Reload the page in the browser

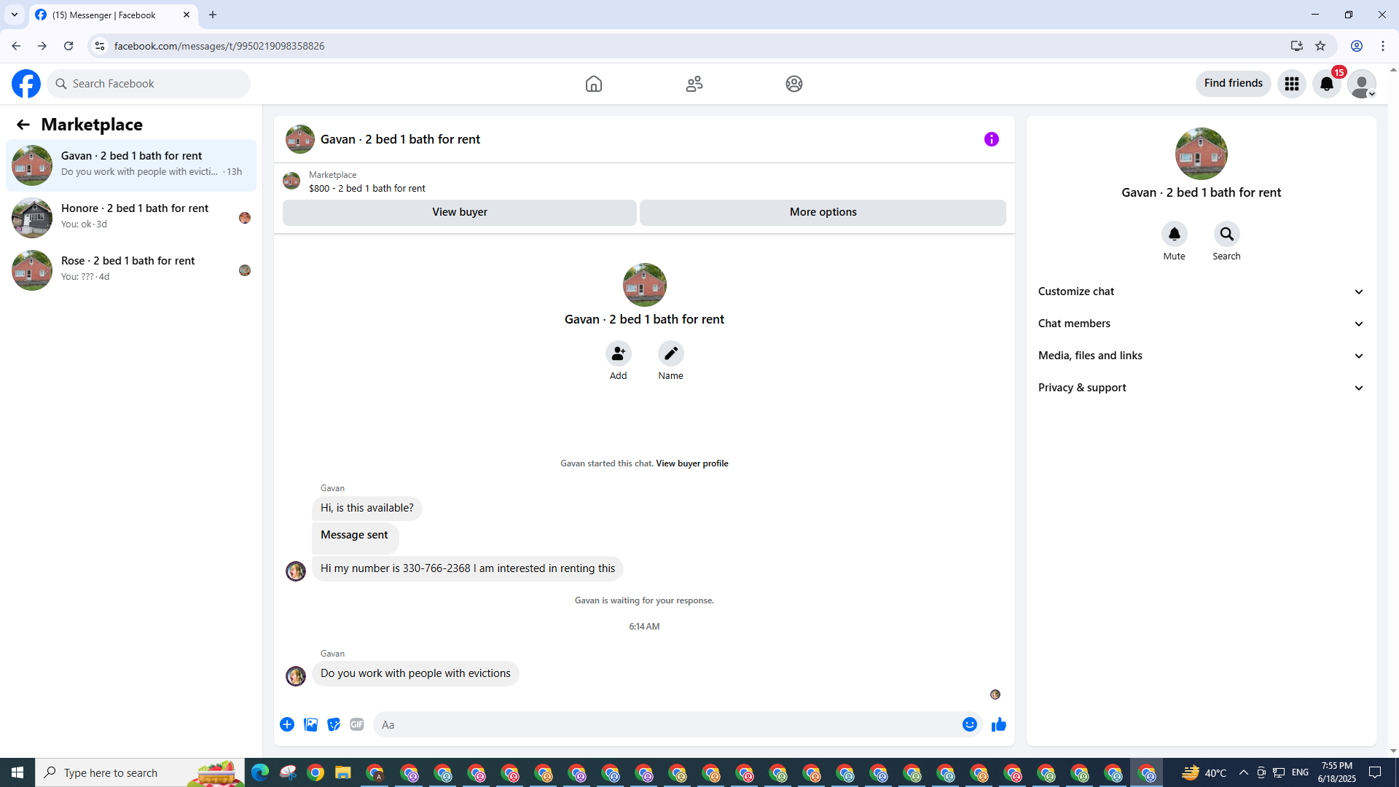(68, 46)
